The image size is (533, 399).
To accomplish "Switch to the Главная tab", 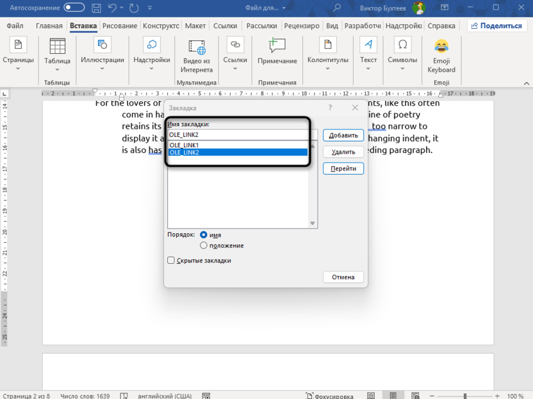I will tap(49, 26).
